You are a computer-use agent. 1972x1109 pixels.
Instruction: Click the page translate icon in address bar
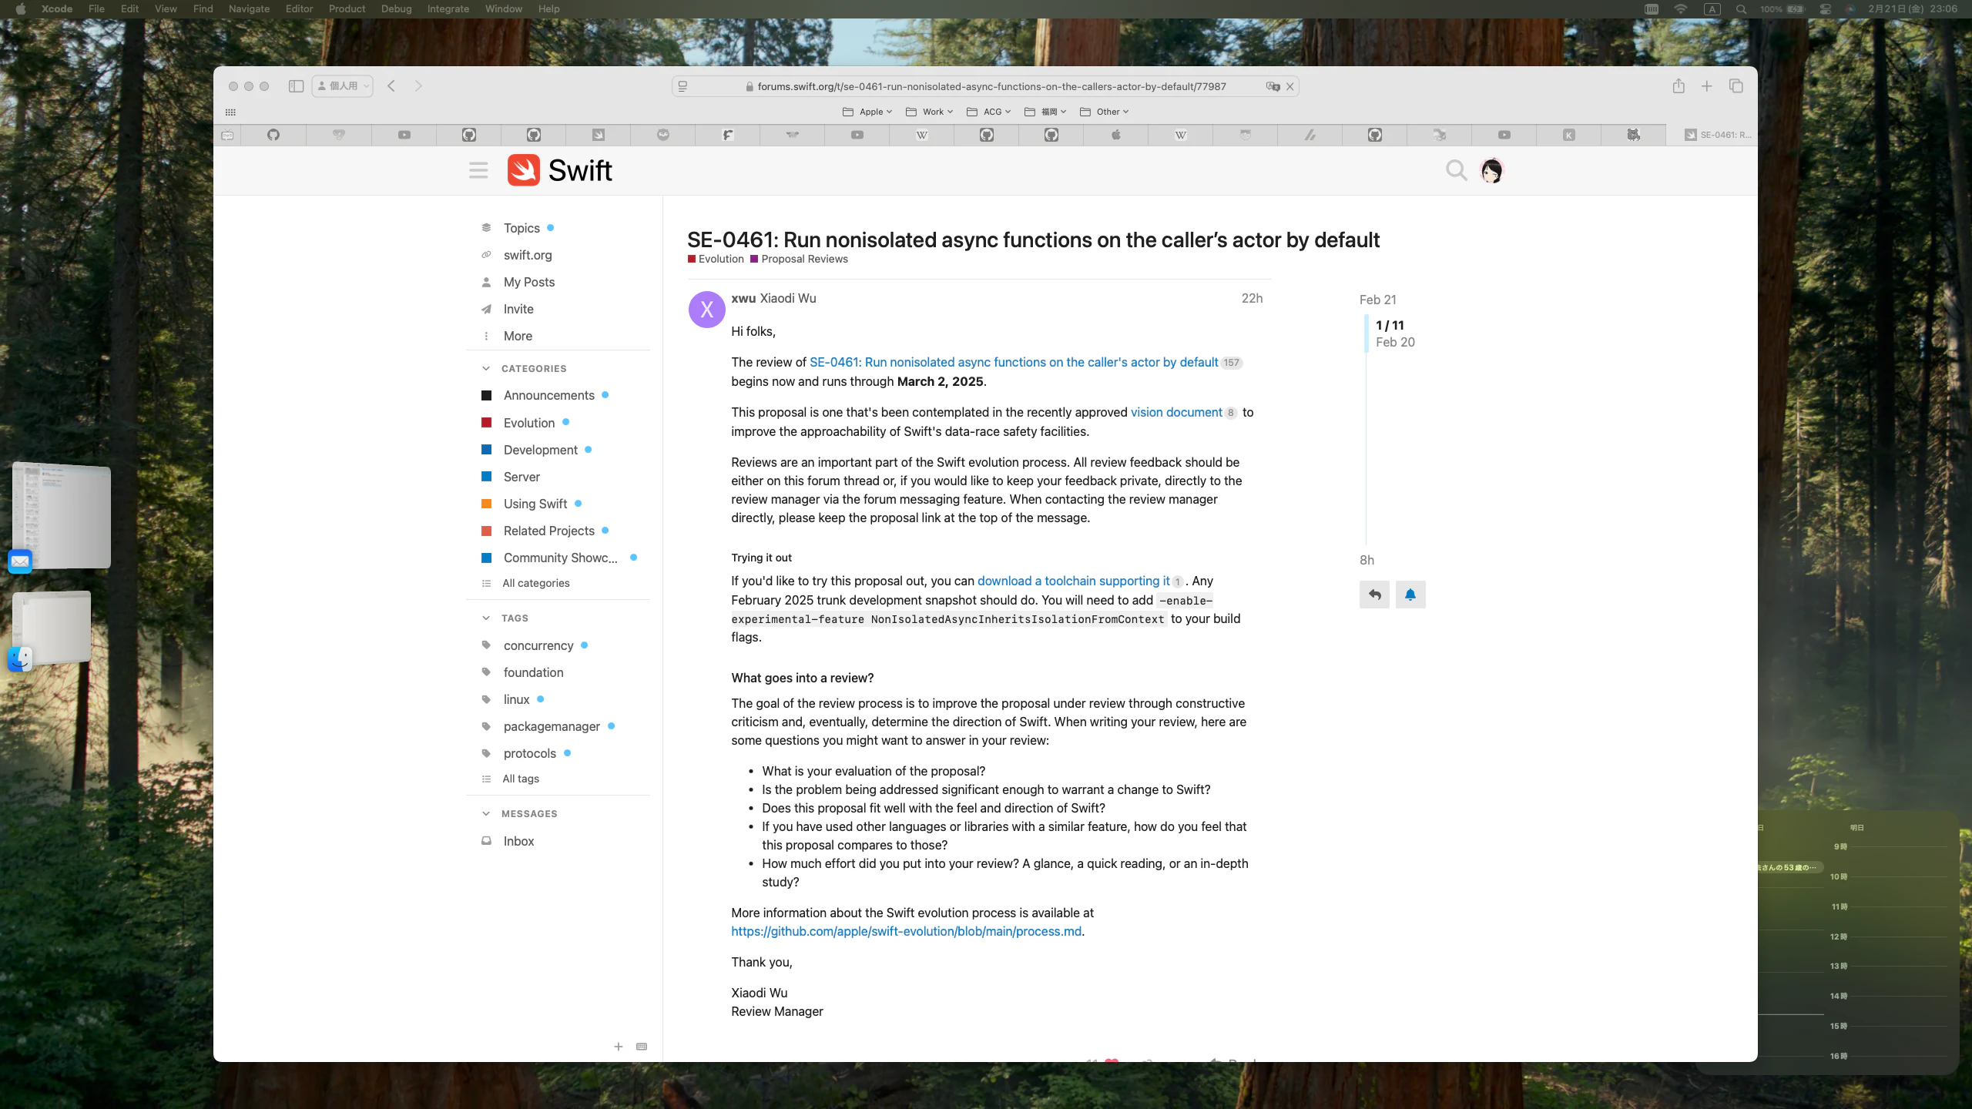(x=1273, y=86)
